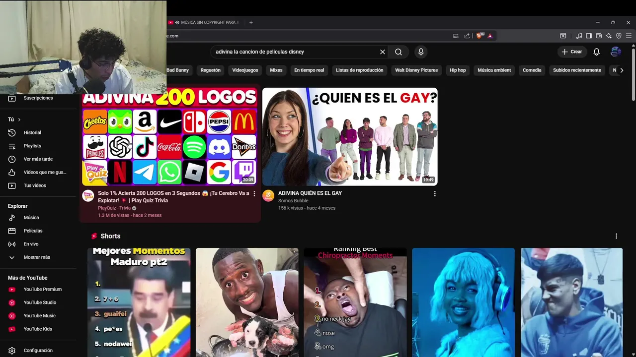Open En vivo under Explorar

pos(38,244)
